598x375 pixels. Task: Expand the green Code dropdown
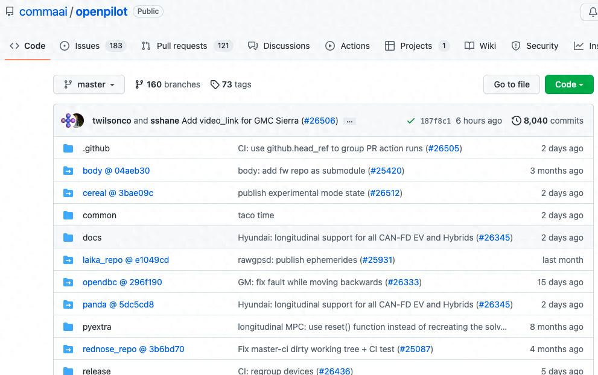(568, 84)
